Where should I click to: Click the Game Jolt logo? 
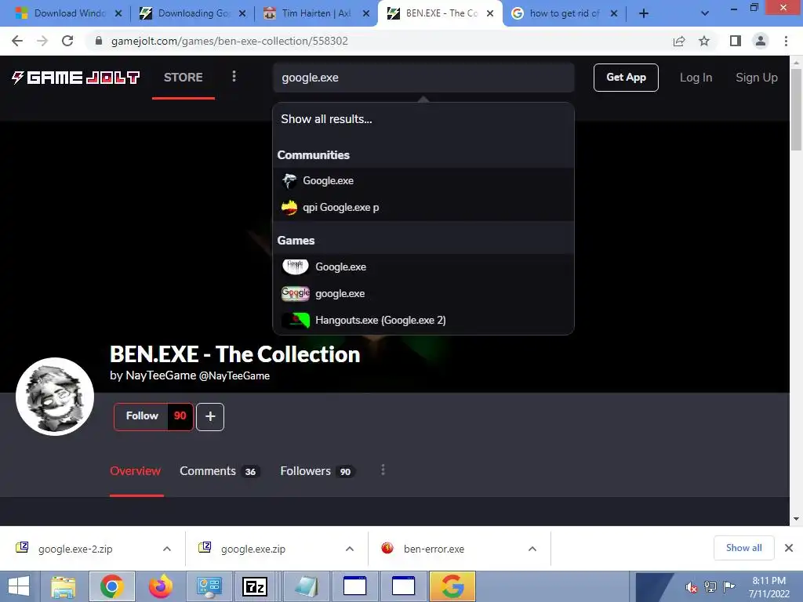(x=76, y=78)
